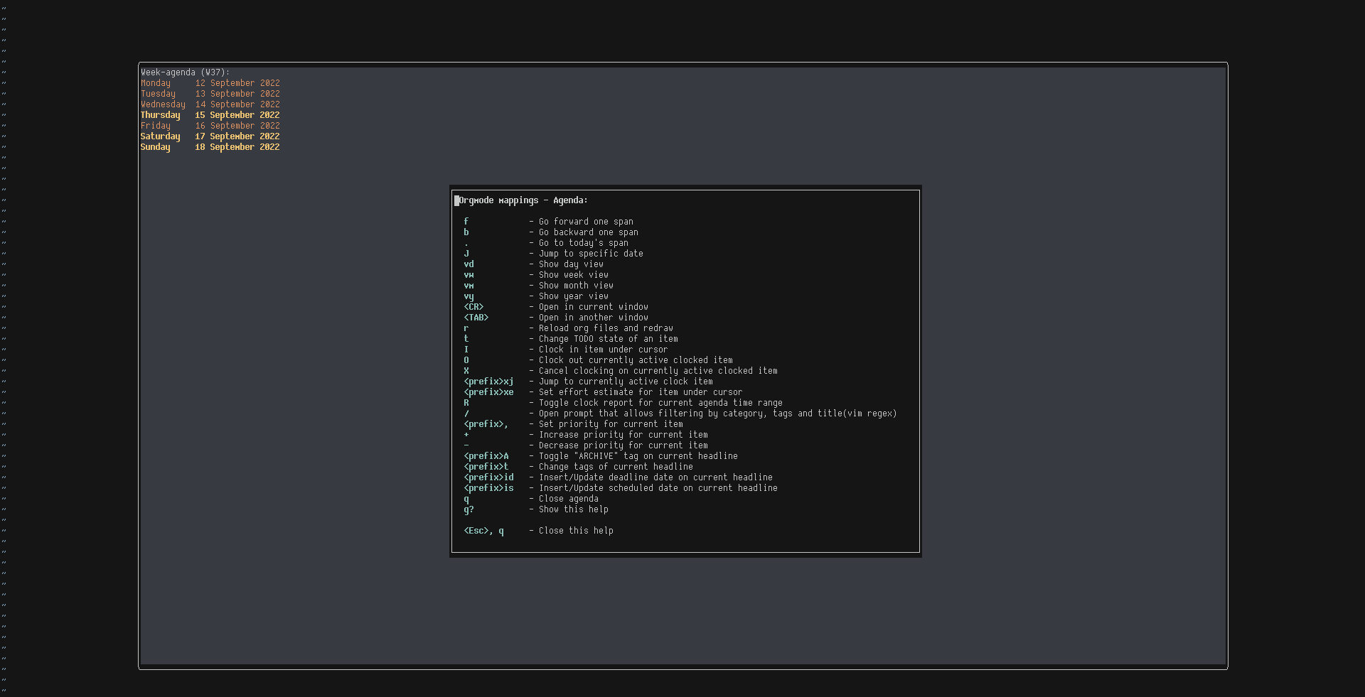Screen dimensions: 1365x697
Task: Click the 'Close agenda' mapping line
Action: click(x=531, y=499)
